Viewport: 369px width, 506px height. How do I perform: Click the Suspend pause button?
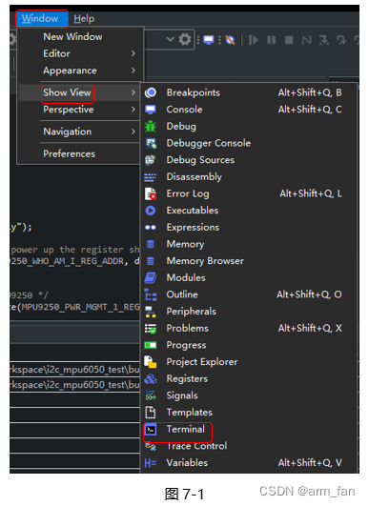pyautogui.click(x=271, y=40)
